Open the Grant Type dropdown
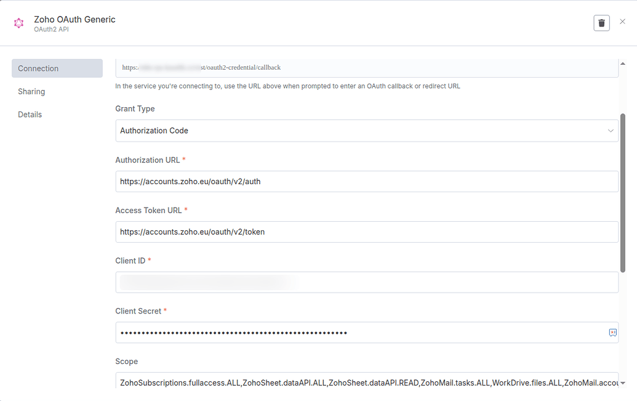637x401 pixels. pos(367,131)
